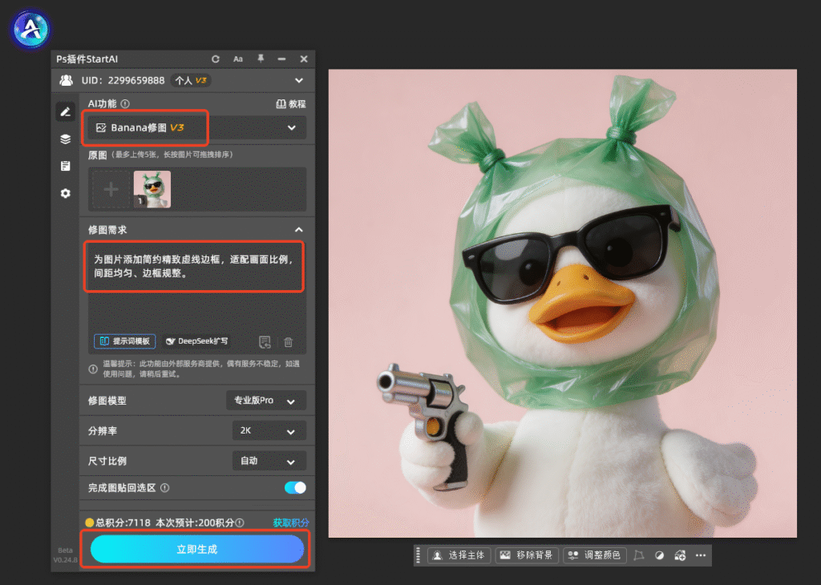Open the layers stack sidebar icon
Image resolution: width=821 pixels, height=585 pixels.
click(66, 139)
